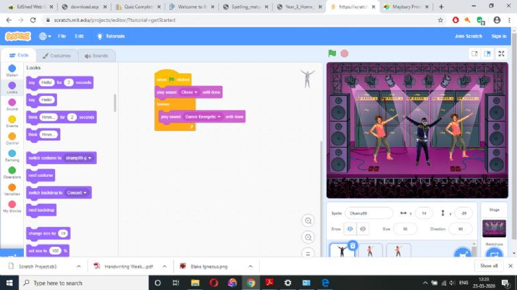Click Sign in

coord(499,36)
